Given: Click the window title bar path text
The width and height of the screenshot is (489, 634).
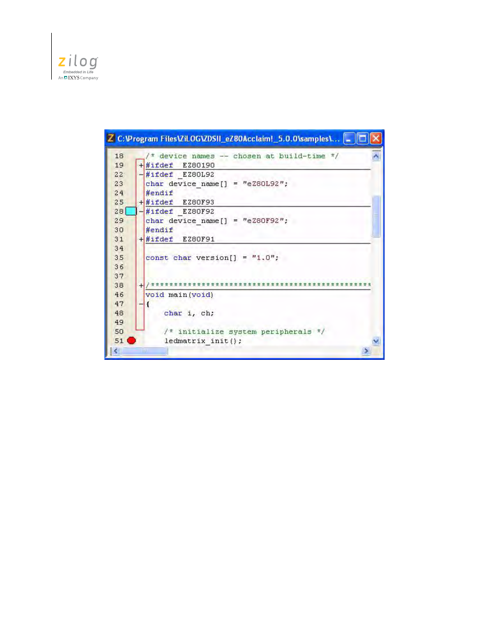Looking at the screenshot, I should pyautogui.click(x=229, y=139).
